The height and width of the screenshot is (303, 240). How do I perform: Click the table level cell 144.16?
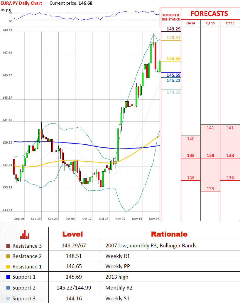pyautogui.click(x=74, y=299)
